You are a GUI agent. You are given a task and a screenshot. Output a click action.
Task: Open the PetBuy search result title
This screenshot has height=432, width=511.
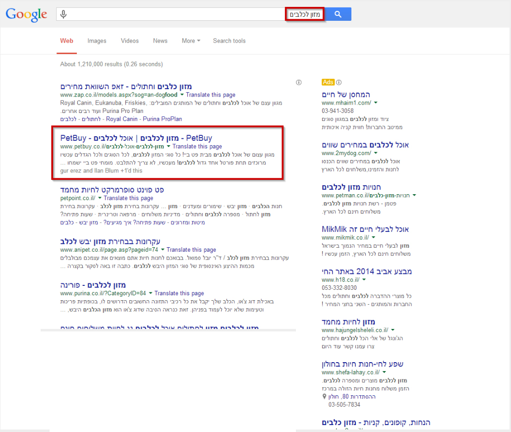tap(136, 138)
